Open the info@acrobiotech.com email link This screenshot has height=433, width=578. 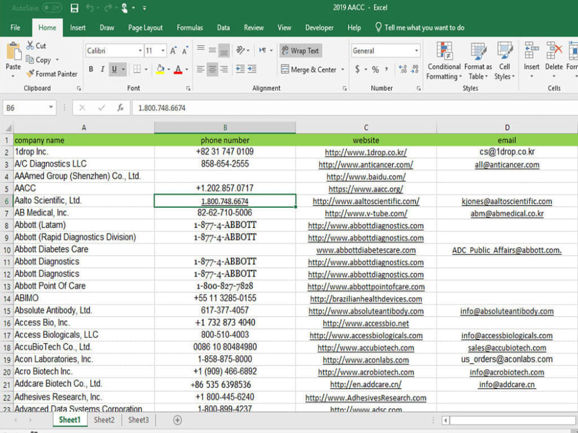(x=507, y=372)
